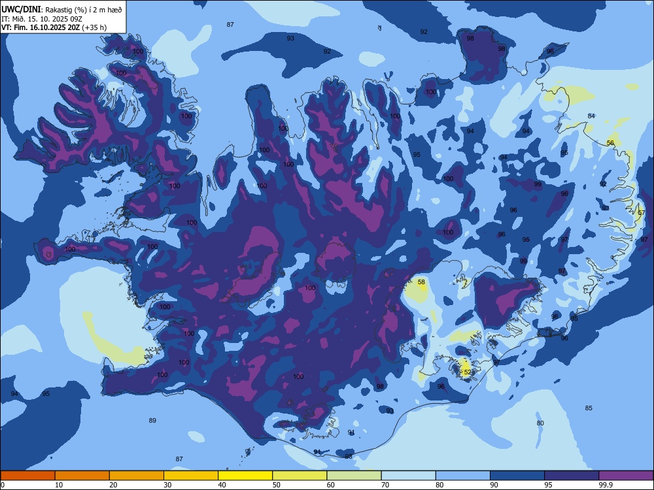The height and width of the screenshot is (490, 654).
Task: Select the bright yellow 40–50 legend swatch
Action: pos(245,476)
